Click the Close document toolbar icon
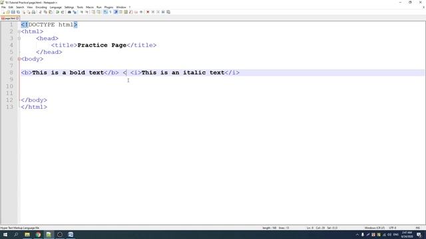The image size is (426, 239). (x=24, y=12)
